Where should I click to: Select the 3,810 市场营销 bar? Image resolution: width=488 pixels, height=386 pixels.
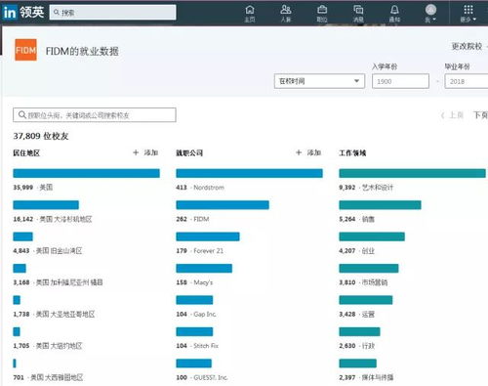coord(369,268)
